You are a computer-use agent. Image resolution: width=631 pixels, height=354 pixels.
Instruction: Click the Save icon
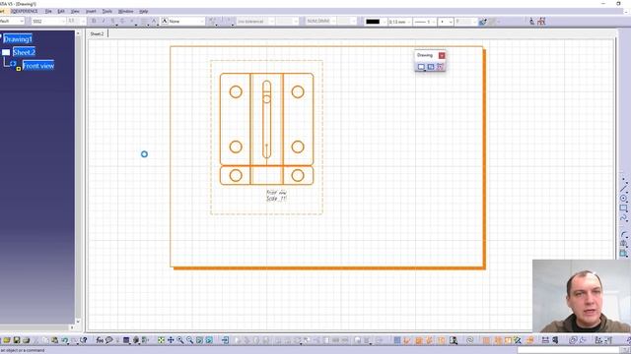(17, 340)
